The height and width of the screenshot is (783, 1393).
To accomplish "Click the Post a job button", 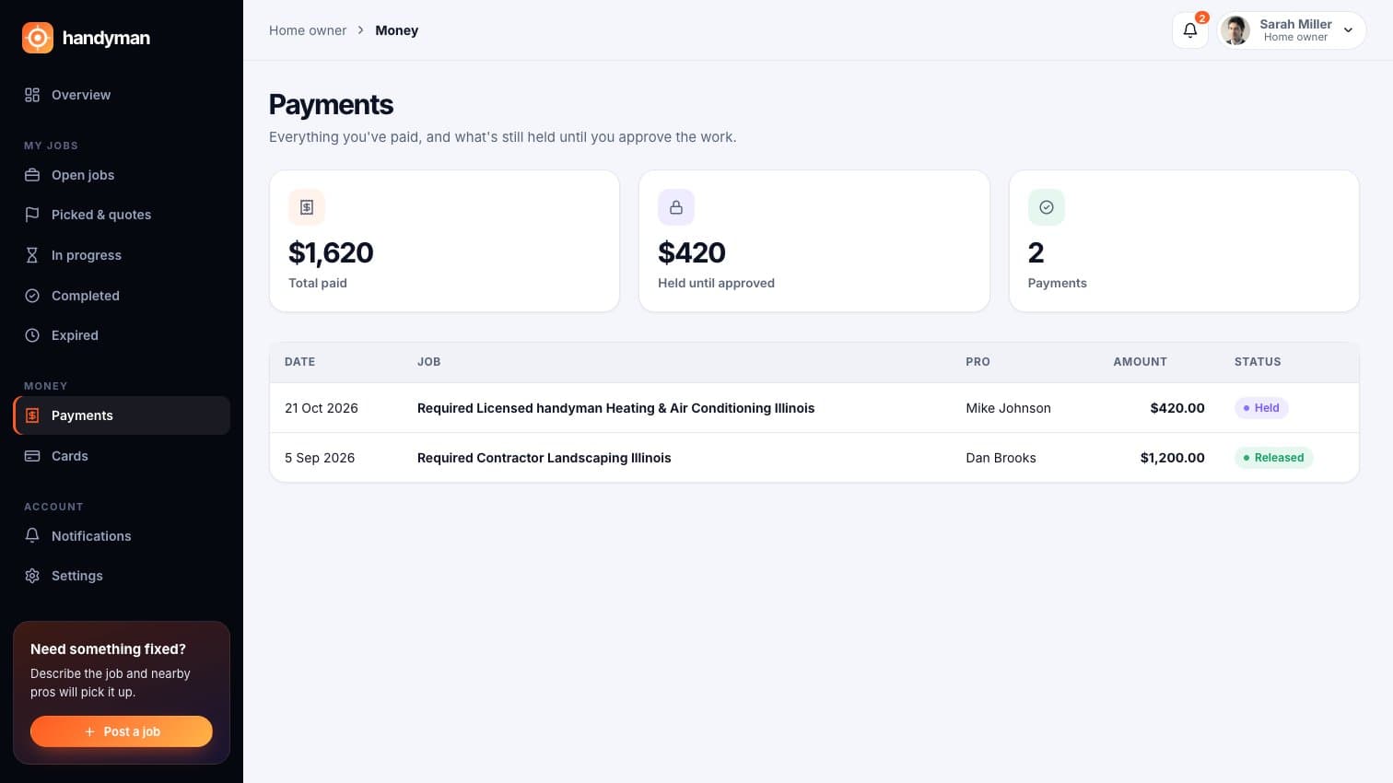I will [x=122, y=731].
